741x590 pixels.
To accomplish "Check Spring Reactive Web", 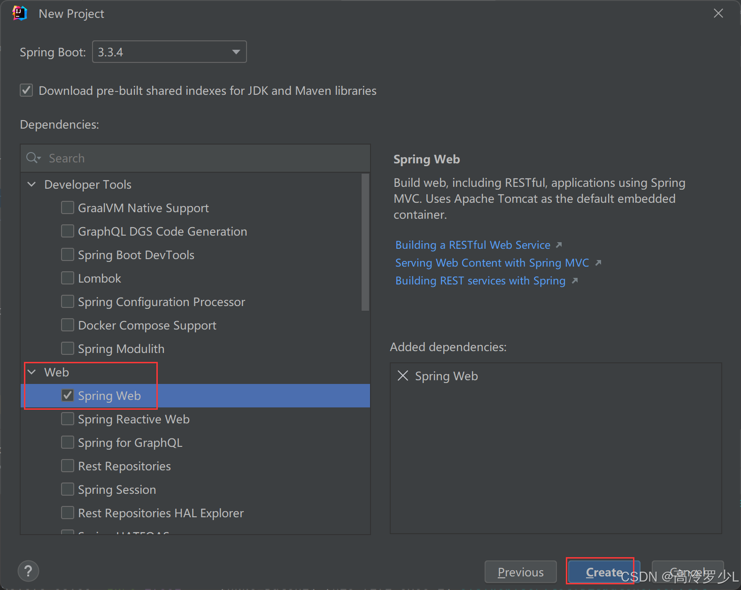I will click(x=68, y=419).
